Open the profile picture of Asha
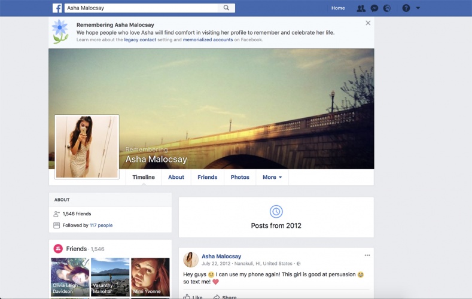 point(87,147)
